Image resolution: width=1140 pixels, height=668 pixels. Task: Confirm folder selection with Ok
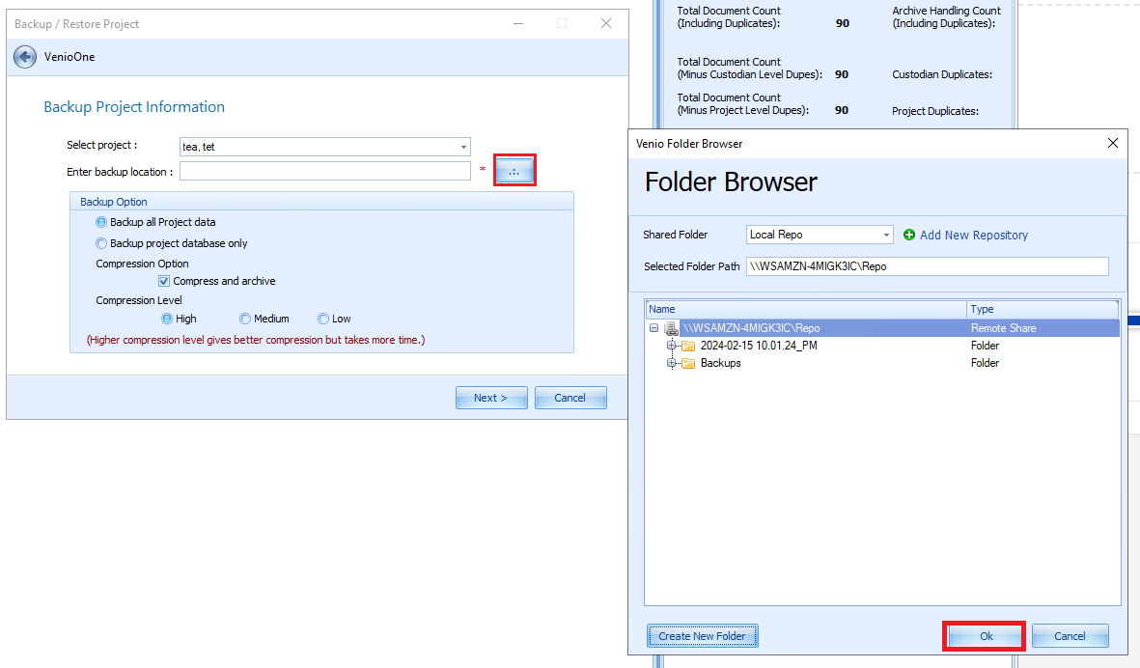pyautogui.click(x=985, y=636)
